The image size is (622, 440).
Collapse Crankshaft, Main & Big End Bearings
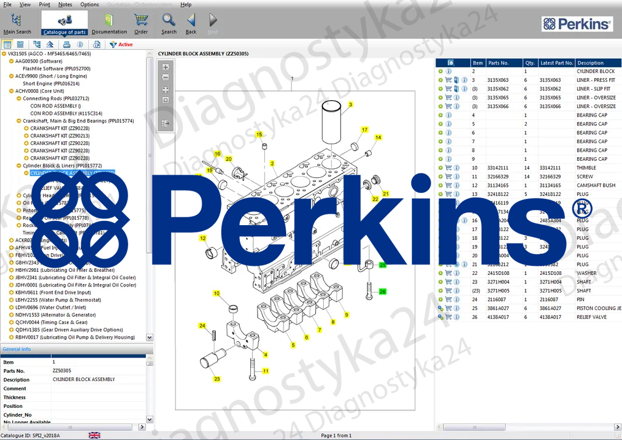coord(19,121)
